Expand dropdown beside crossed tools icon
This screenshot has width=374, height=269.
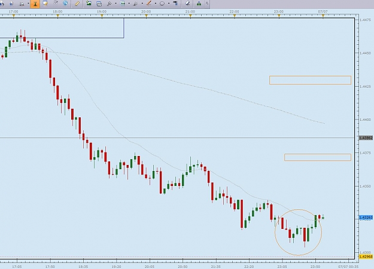tap(115, 4)
